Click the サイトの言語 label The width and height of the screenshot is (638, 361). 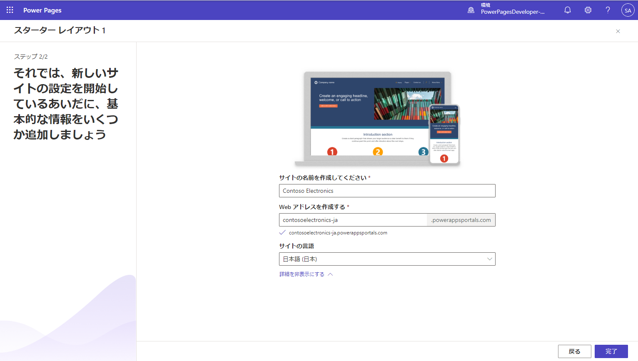pos(296,246)
